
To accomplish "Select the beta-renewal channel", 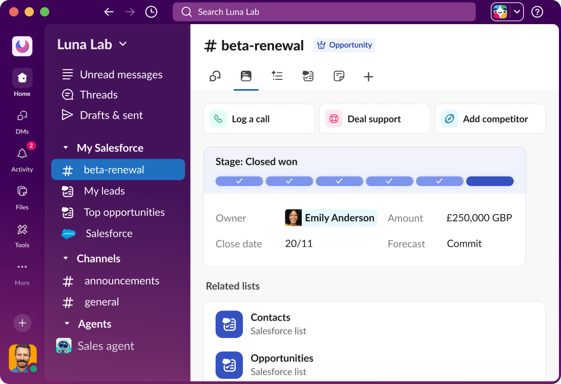I will (x=114, y=169).
